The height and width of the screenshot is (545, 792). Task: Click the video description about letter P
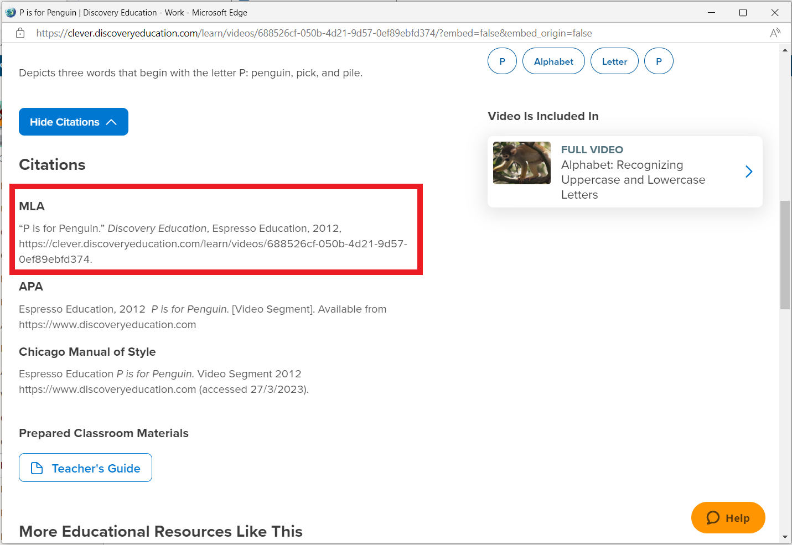pos(190,73)
